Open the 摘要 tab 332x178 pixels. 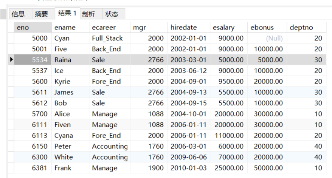click(x=42, y=14)
